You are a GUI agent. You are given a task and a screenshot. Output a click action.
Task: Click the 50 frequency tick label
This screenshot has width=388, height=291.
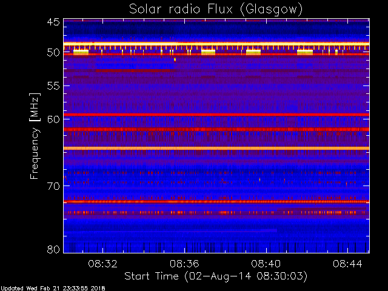53,53
